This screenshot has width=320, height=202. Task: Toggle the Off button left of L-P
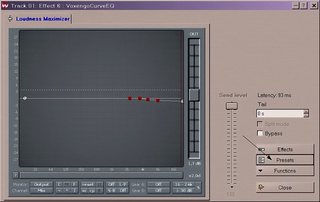111,185
